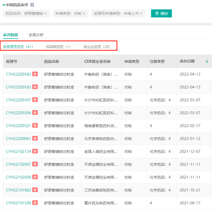The image size is (212, 210).
Task: Select 按品种浏览 (1) view
Action: [58, 47]
